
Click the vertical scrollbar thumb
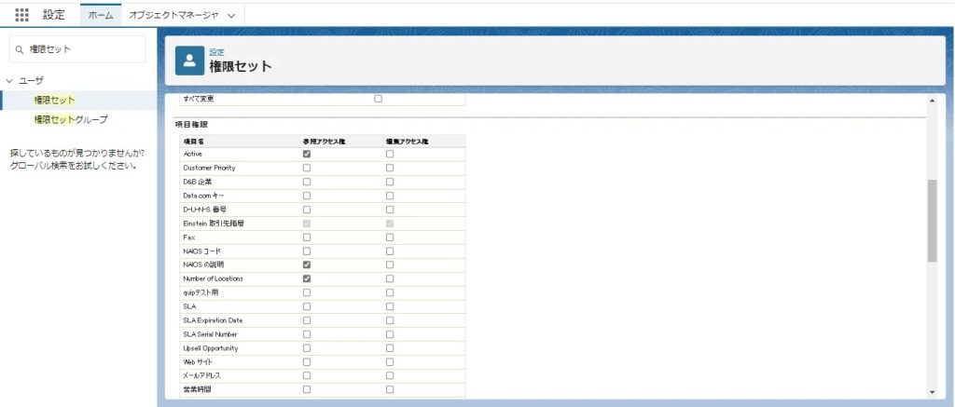[932, 221]
